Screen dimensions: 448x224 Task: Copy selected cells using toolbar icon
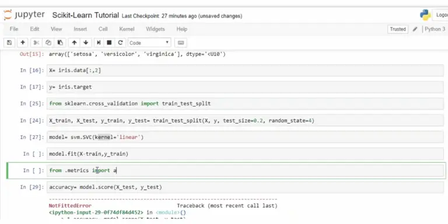(48, 43)
